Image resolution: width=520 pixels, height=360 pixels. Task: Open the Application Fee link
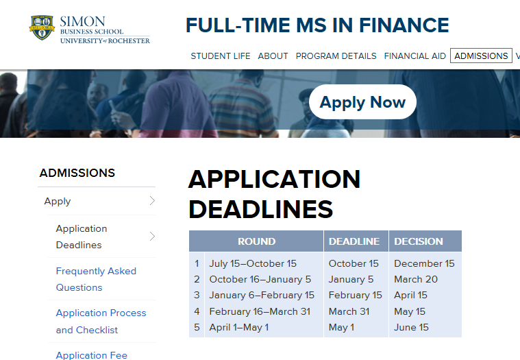coord(91,355)
